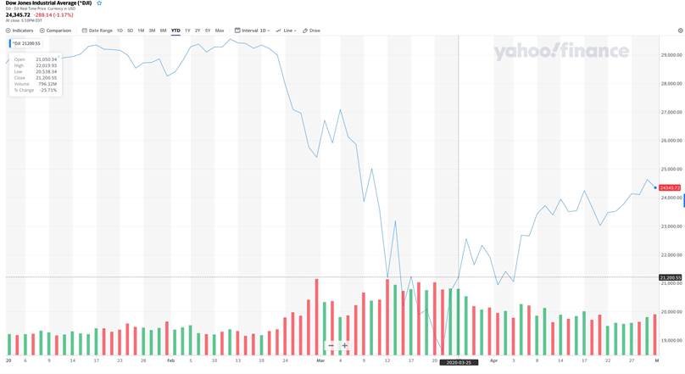The image size is (685, 374).
Task: Select the 5Y time range
Action: (x=208, y=31)
